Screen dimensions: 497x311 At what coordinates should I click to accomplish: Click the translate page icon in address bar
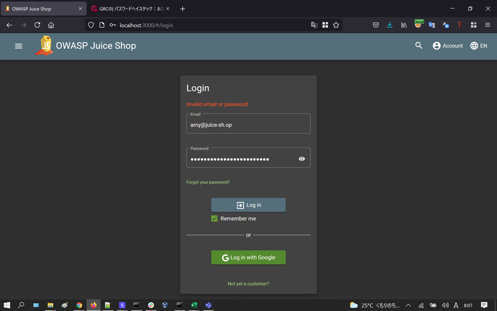(314, 25)
